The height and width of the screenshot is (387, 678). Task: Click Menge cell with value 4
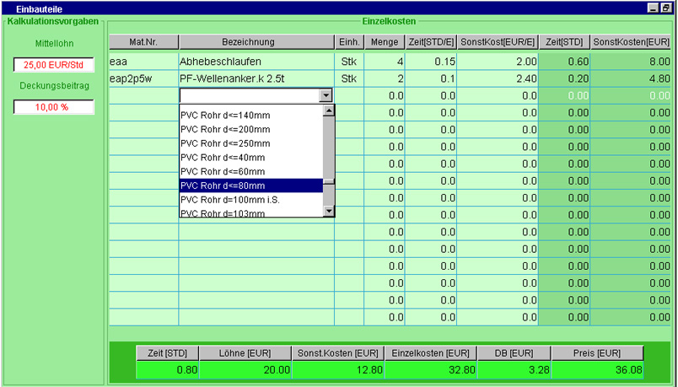(385, 62)
